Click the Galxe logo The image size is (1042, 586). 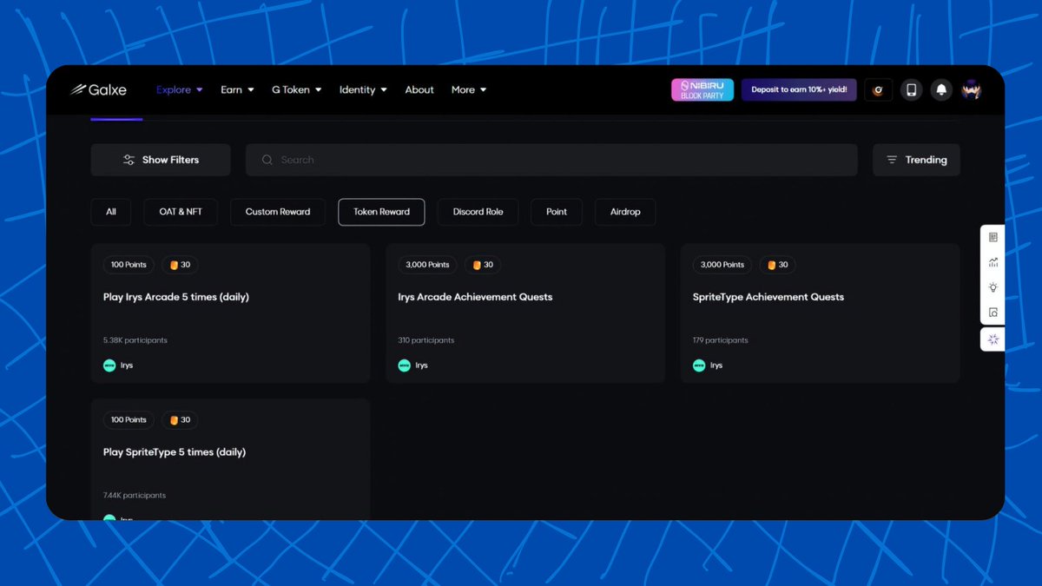pos(98,89)
